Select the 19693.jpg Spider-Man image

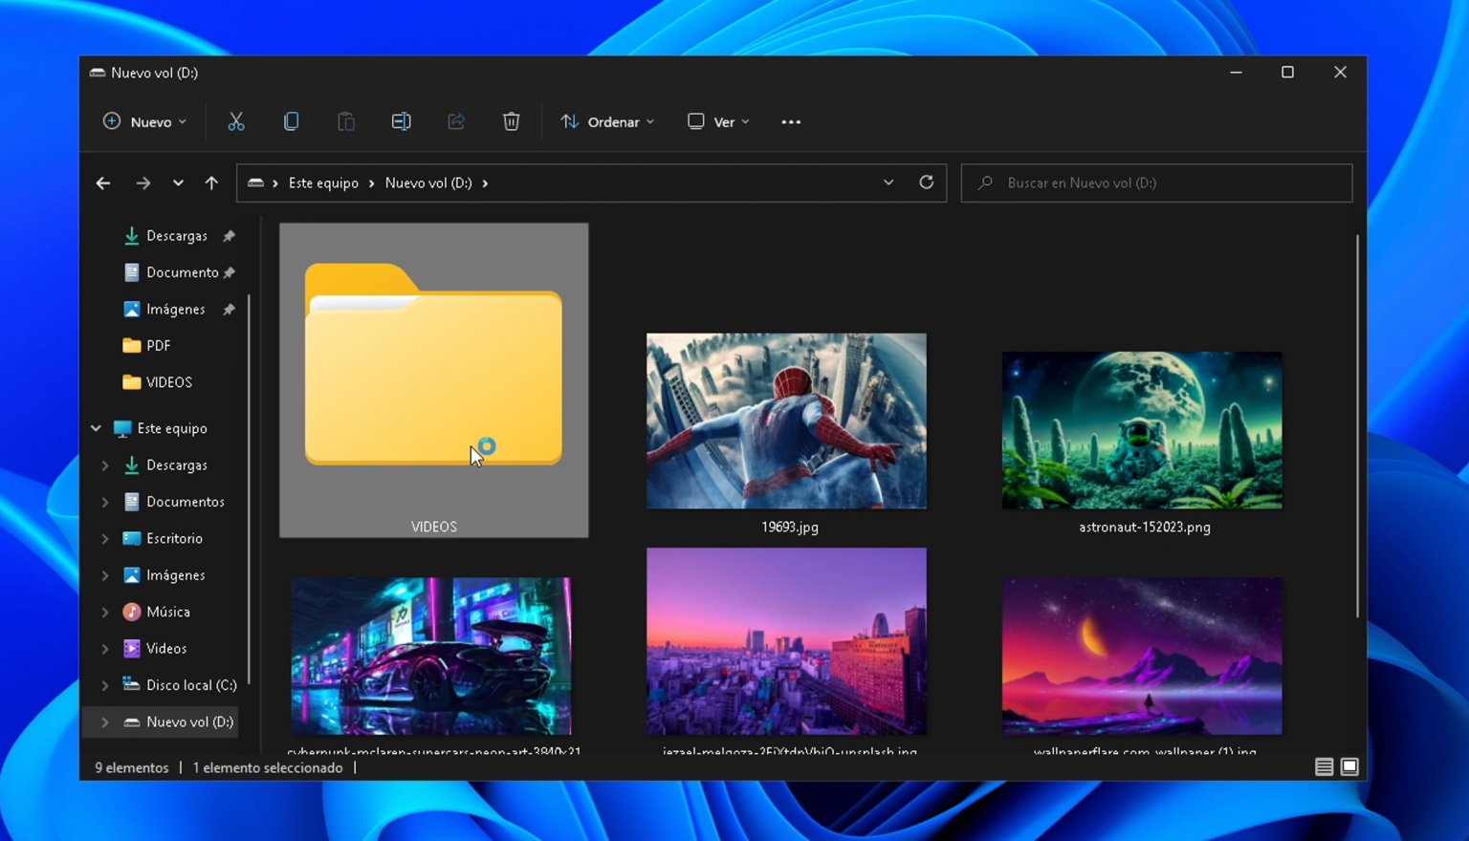pos(786,420)
